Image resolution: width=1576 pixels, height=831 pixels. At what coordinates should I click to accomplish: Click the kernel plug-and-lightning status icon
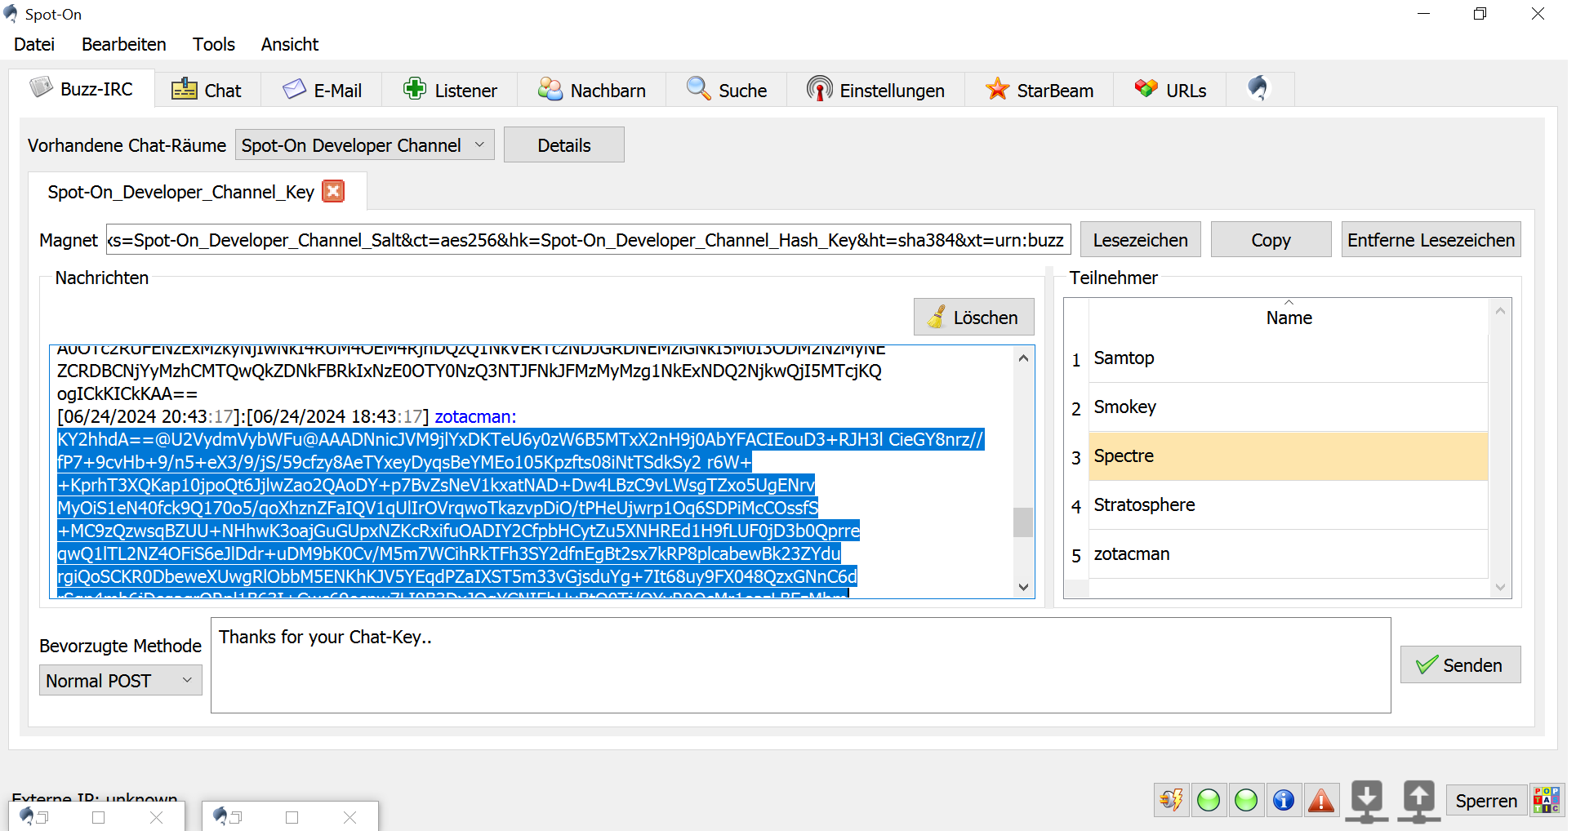(x=1171, y=801)
